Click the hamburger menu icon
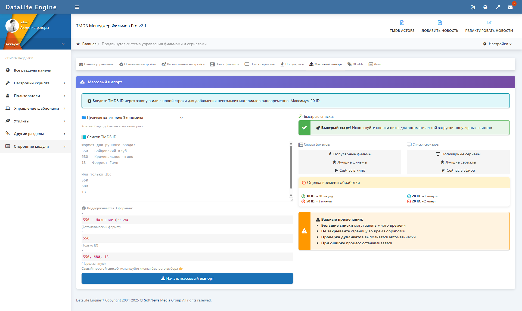The height and width of the screenshot is (311, 522). click(77, 7)
